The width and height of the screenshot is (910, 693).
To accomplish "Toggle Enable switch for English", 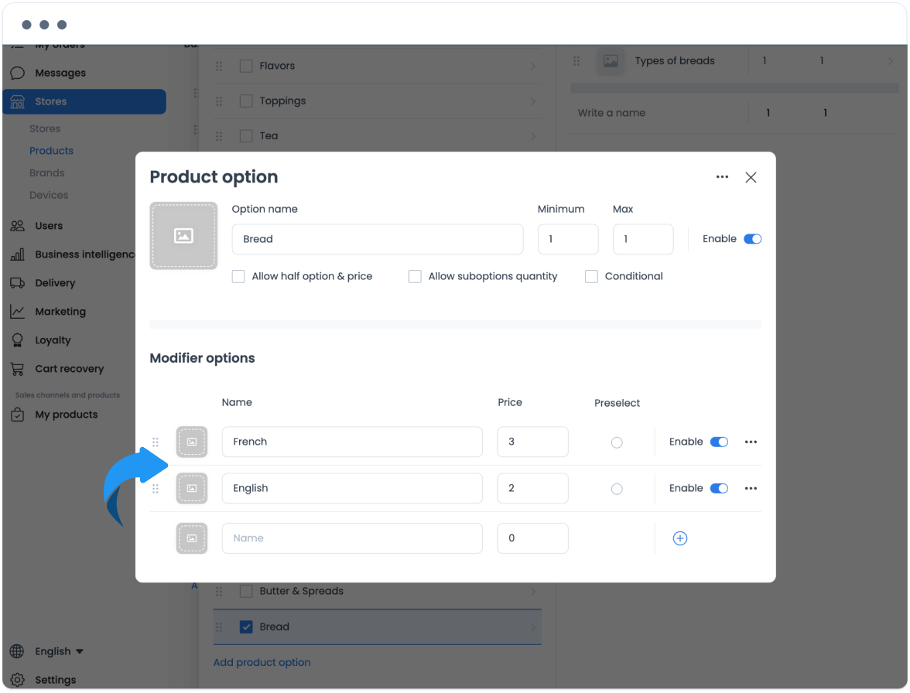I will [x=719, y=488].
